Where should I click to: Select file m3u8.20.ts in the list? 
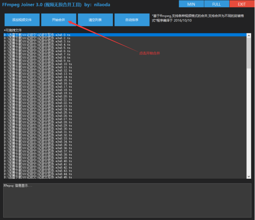(125, 96)
